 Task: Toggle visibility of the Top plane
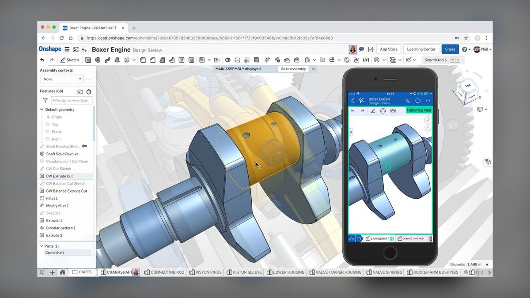[x=48, y=124]
